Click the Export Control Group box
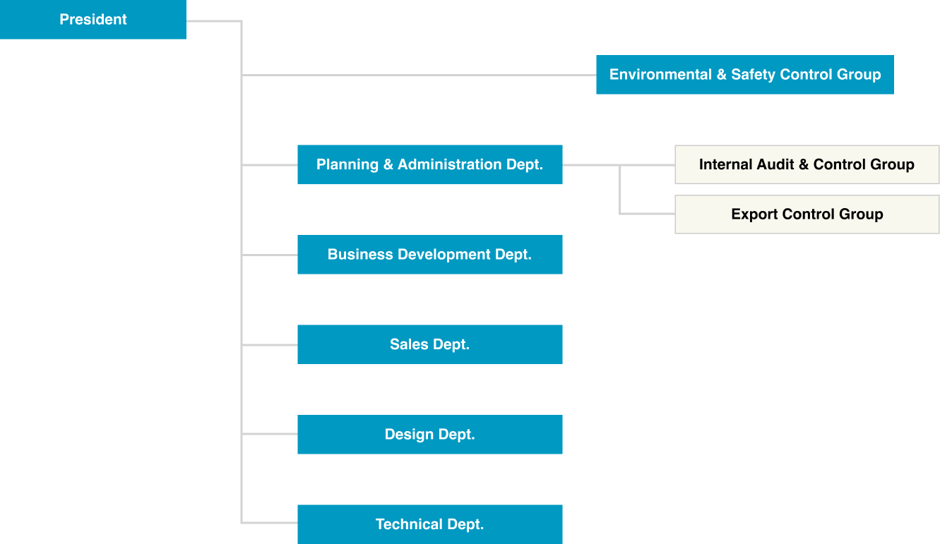940x544 pixels. point(807,214)
